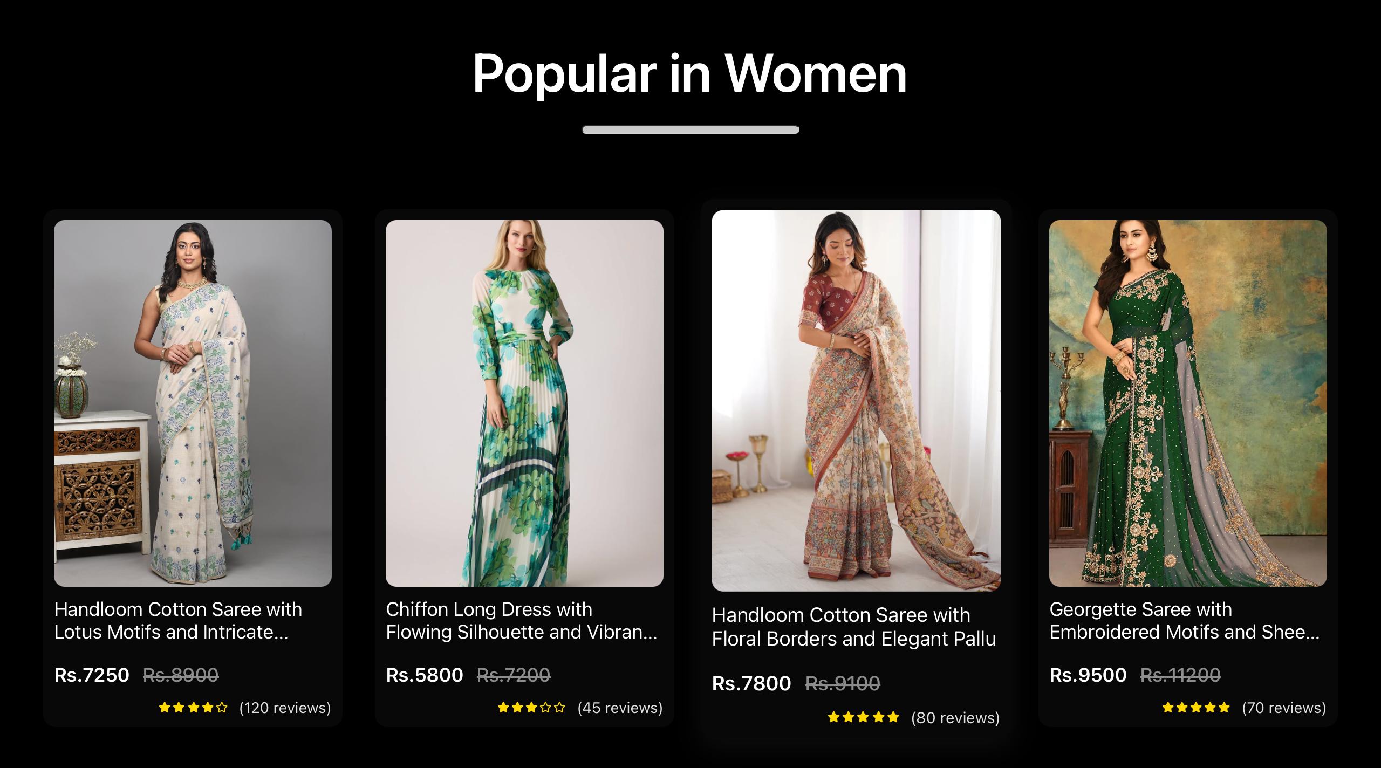Click the star rating next to 120 reviews
Viewport: 1381px width, 768px height.
tap(193, 708)
